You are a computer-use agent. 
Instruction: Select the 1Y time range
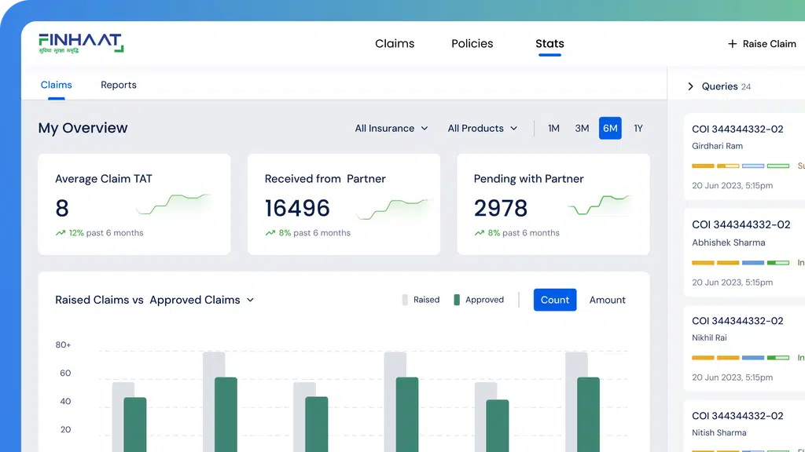pyautogui.click(x=638, y=128)
